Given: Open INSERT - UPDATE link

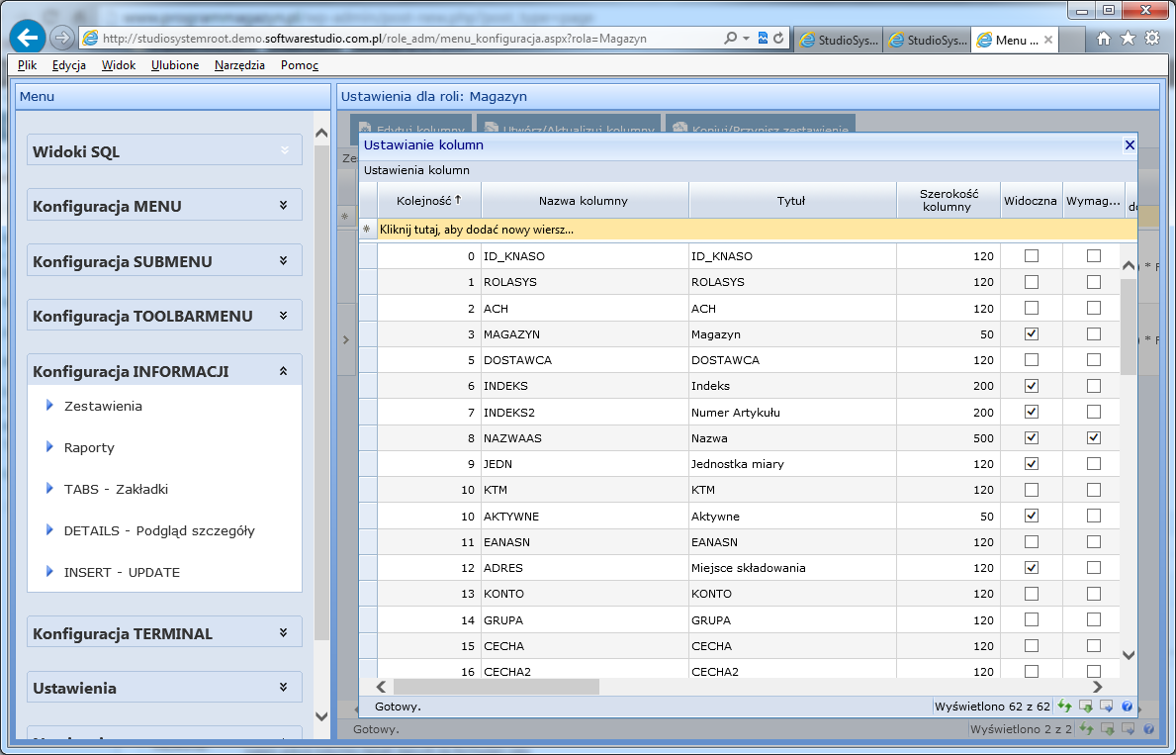Looking at the screenshot, I should (x=122, y=572).
